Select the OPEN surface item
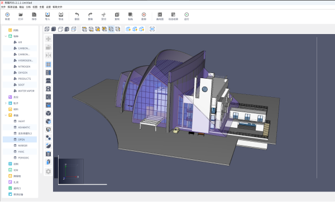Screen dimensions: 335x202 [x=20, y=140]
